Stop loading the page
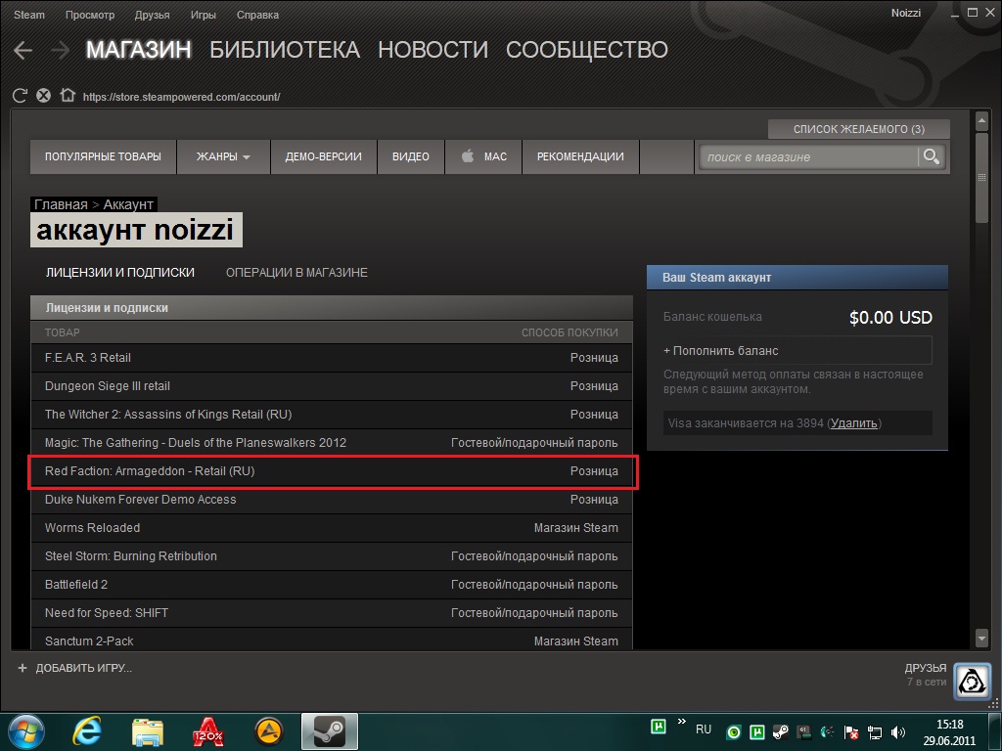This screenshot has height=751, width=1002. 43,96
